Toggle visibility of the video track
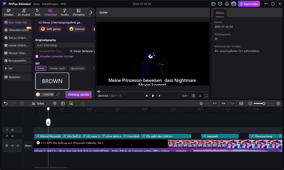Viewport: 284px width, 170px height. pos(12,145)
